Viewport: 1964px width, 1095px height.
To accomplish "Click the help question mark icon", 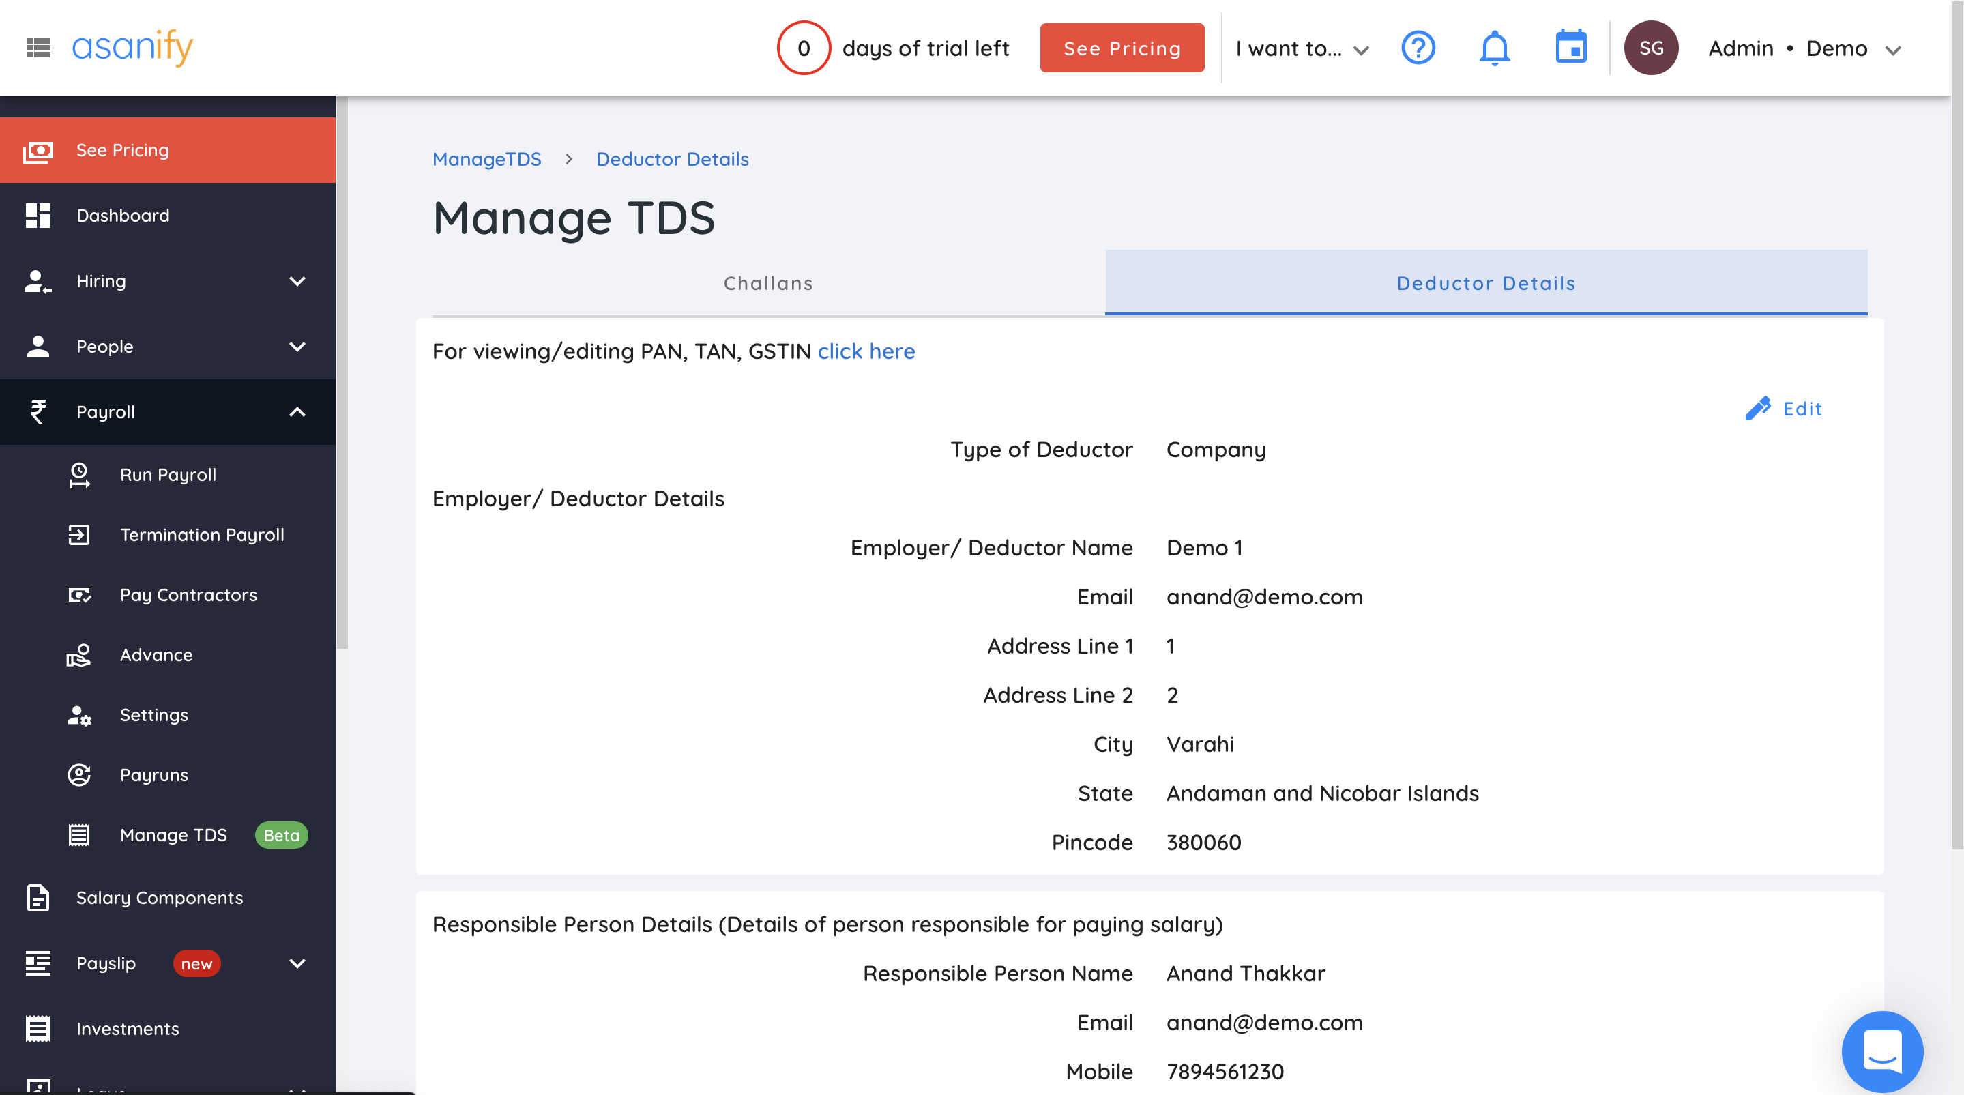I will pos(1418,47).
